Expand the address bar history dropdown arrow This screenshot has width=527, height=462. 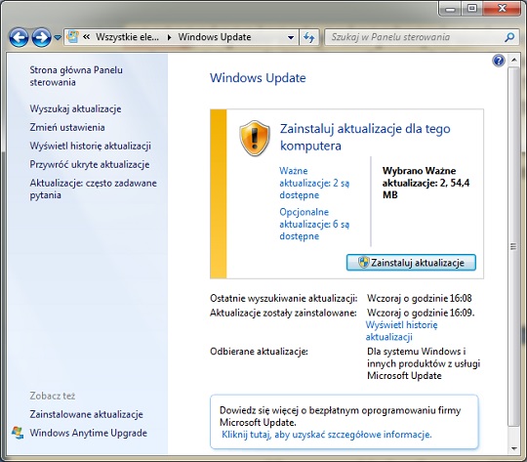291,37
